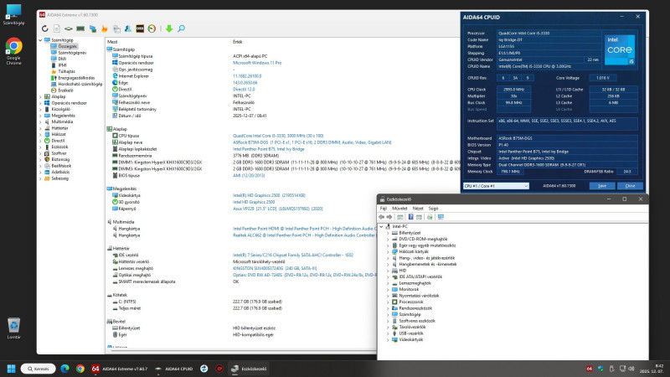Image resolution: width=670 pixels, height=377 pixels.
Task: Open the Művelet menu in Eszközkezelő
Action: [399, 209]
